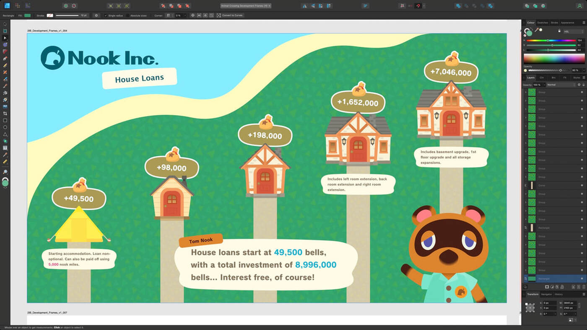Screen dimensions: 587x330
Task: Switch to the Appearance tab
Action: [568, 23]
